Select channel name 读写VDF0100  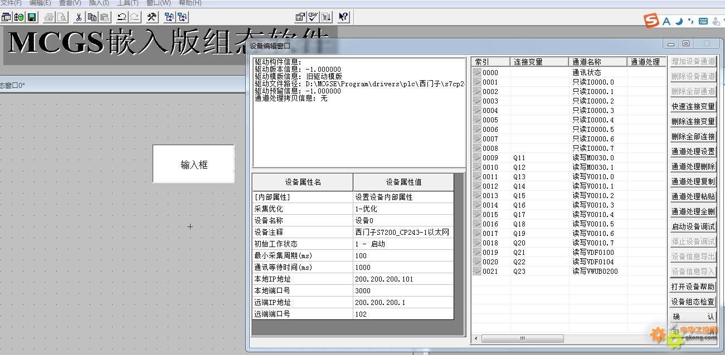click(x=593, y=253)
